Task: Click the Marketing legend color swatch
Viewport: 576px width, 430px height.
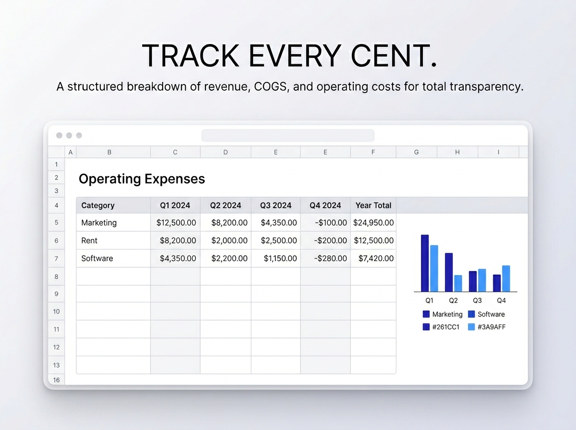Action: pyautogui.click(x=426, y=314)
